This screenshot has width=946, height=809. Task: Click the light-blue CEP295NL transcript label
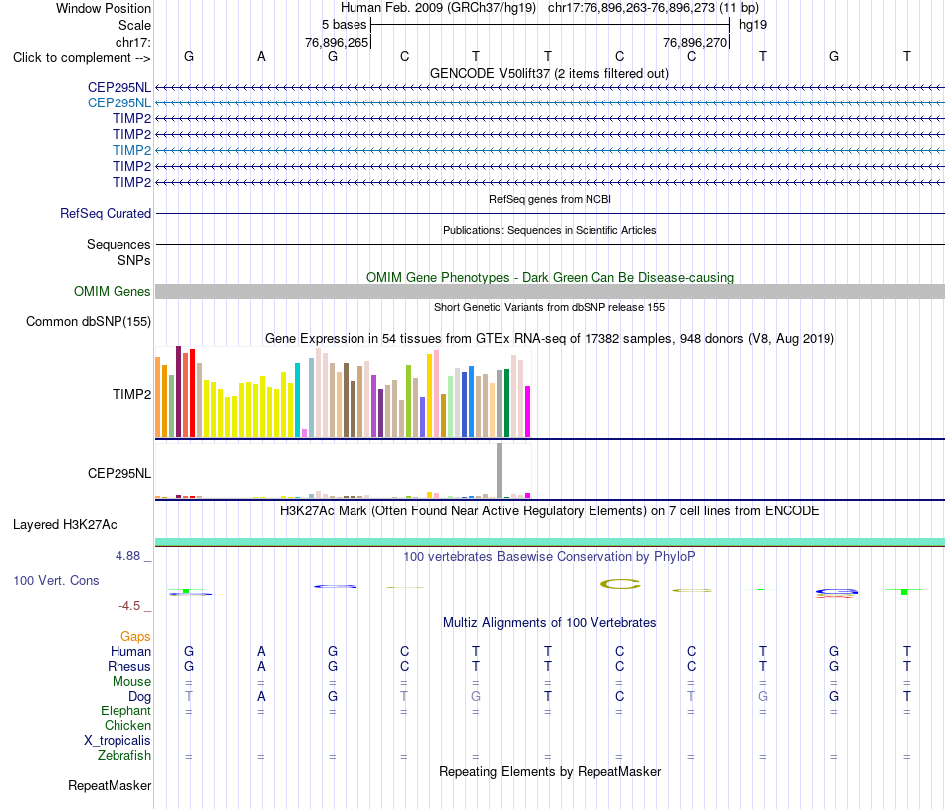pyautogui.click(x=119, y=103)
